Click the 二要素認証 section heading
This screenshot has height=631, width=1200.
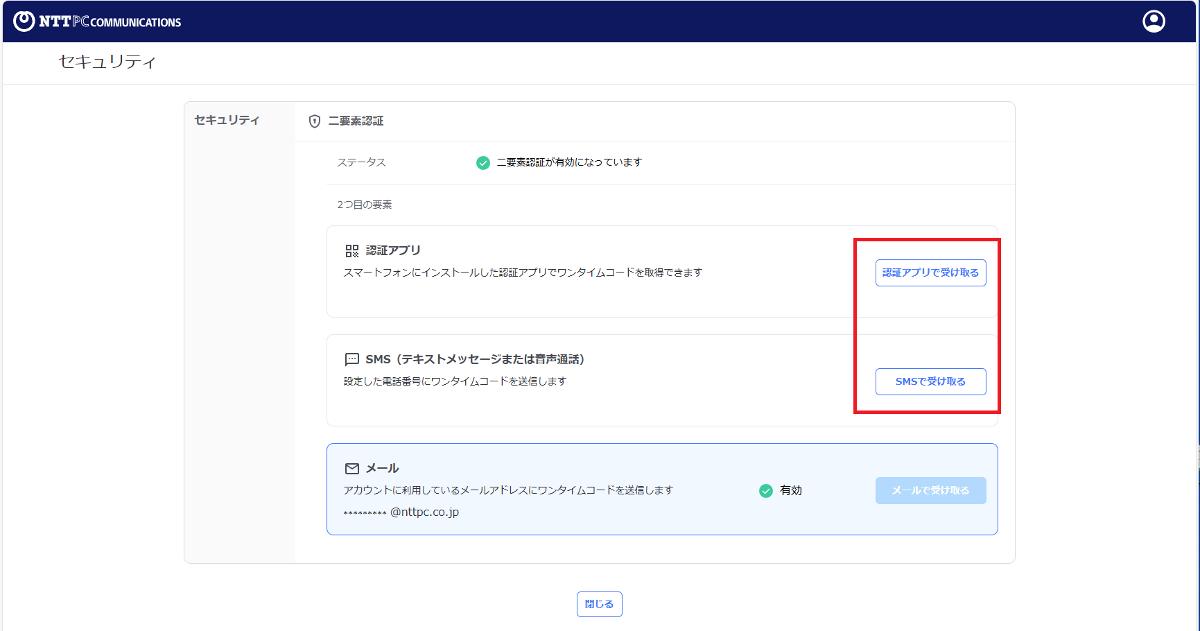(356, 121)
